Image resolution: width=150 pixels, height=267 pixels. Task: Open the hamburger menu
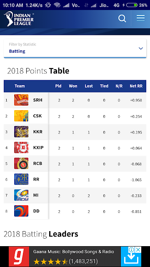pyautogui.click(x=140, y=18)
